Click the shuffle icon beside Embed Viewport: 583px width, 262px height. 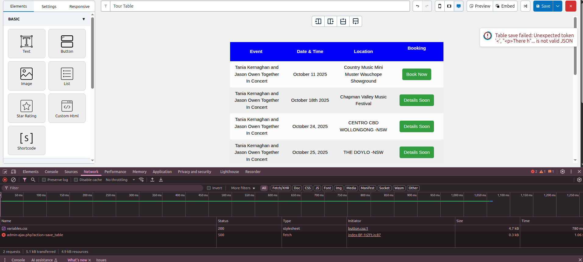525,6
